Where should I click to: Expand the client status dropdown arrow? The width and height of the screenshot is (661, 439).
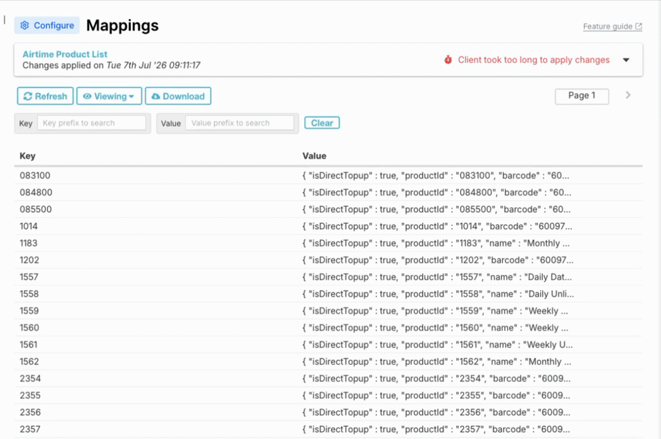pyautogui.click(x=626, y=60)
